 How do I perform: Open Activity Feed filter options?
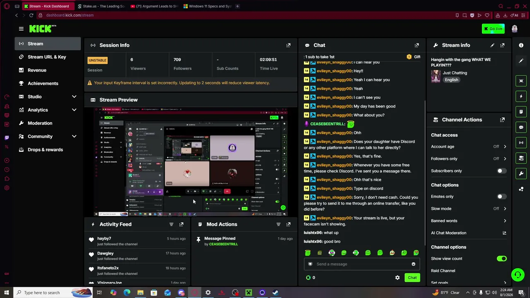pyautogui.click(x=171, y=224)
